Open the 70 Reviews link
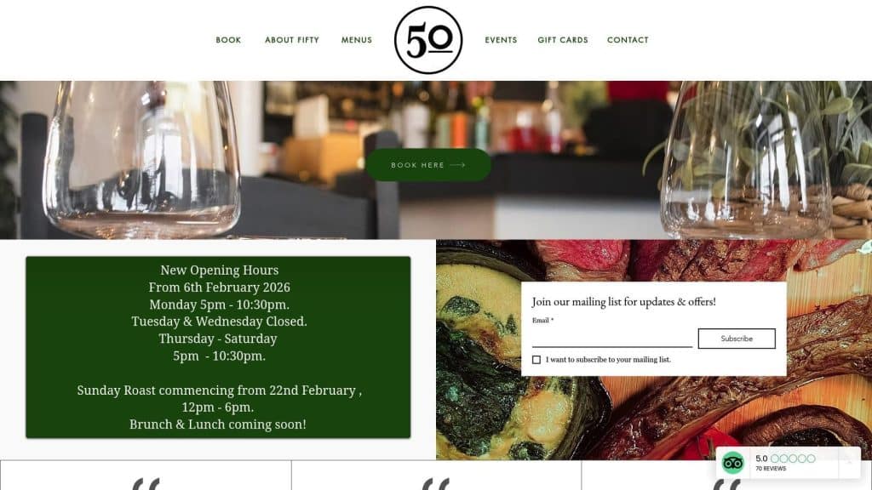The height and width of the screenshot is (490, 872). [771, 469]
